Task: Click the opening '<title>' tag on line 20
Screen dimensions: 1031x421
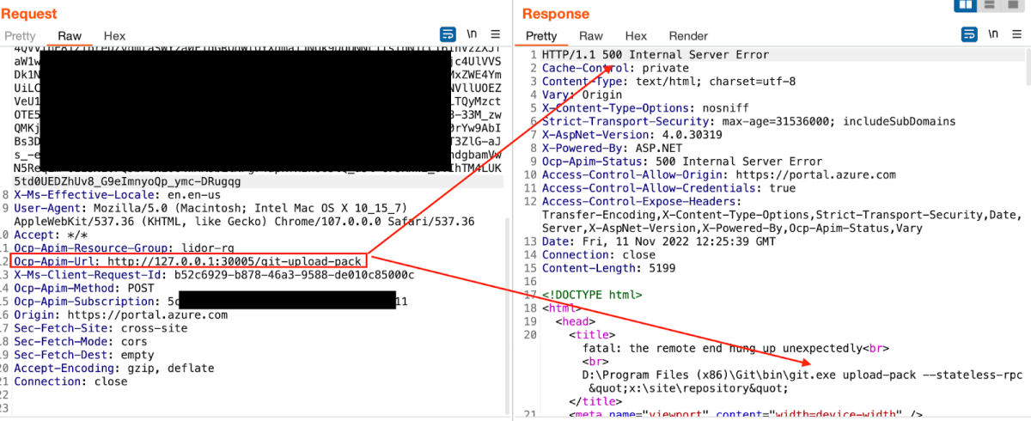Action: (x=592, y=335)
